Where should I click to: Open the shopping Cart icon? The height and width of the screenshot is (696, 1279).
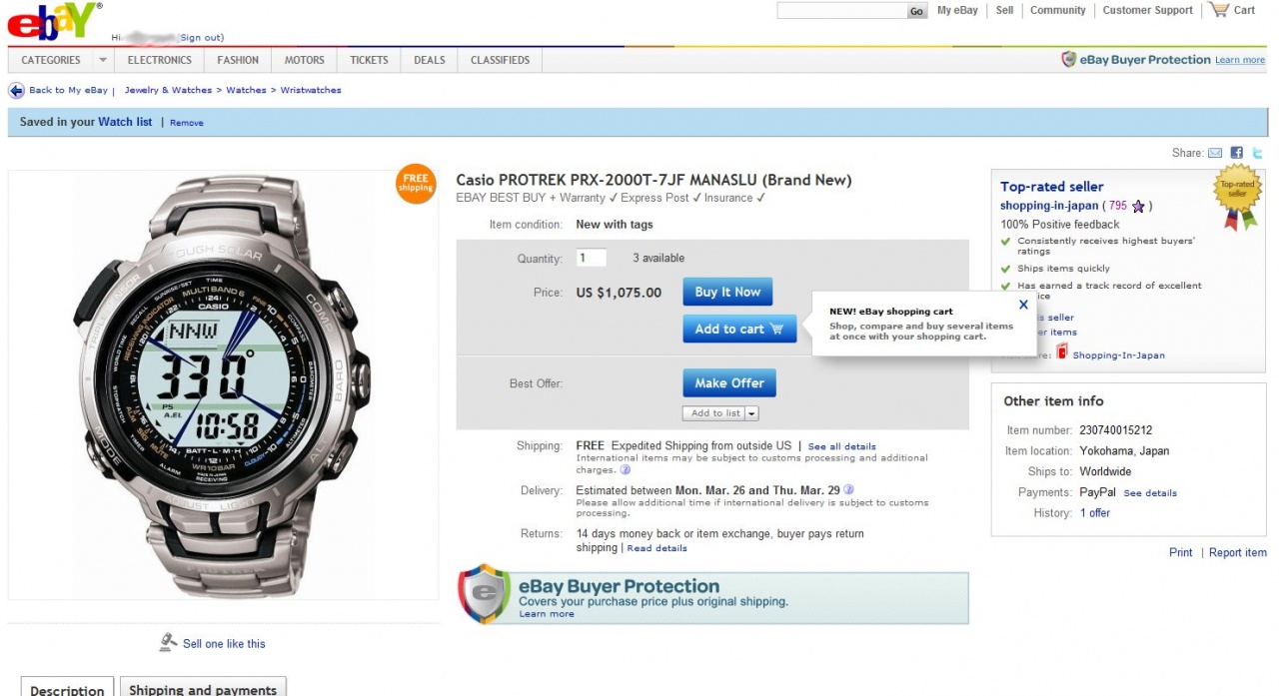click(1218, 10)
